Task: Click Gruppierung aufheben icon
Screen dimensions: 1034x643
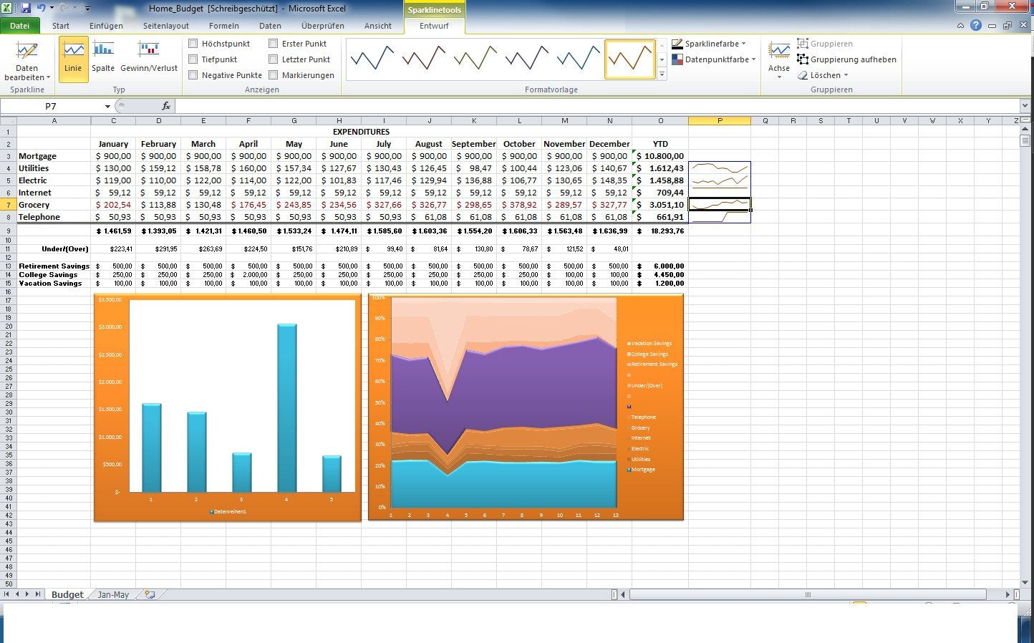Action: coord(803,59)
